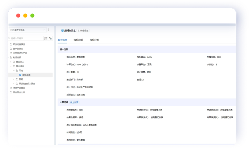Click the 度电成本 indicator icon in the tree

pyautogui.click(x=20, y=75)
